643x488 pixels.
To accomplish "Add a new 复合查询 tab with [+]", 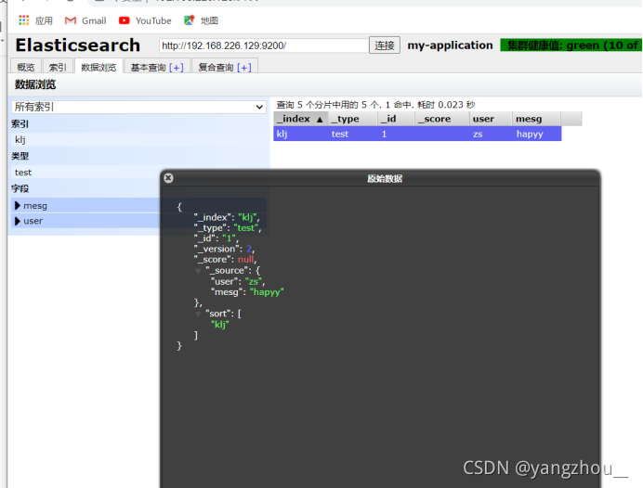I will tap(244, 68).
